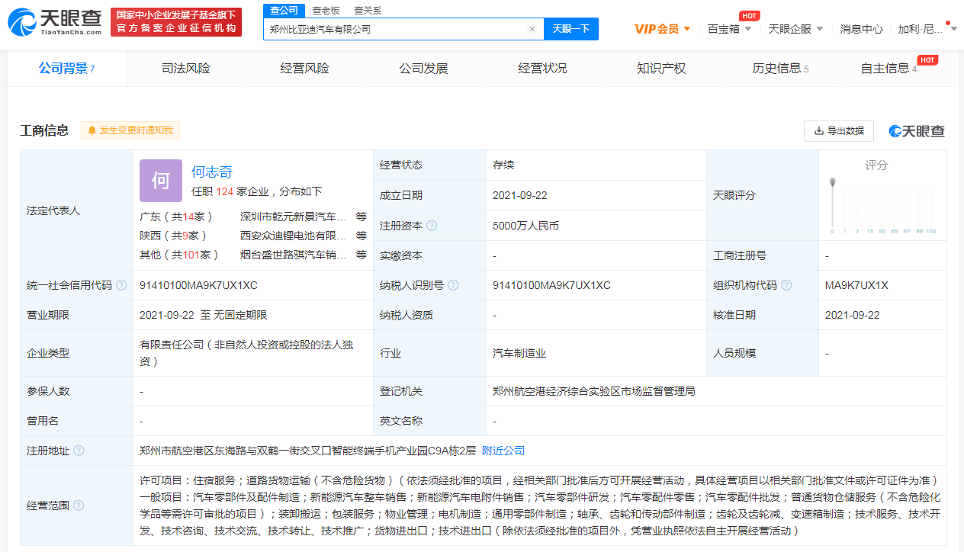
Task: Click help icon next to 纳税人识别号
Action: tap(453, 285)
